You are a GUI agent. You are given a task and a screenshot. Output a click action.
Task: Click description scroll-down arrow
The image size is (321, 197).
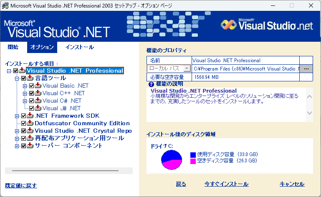310,113
